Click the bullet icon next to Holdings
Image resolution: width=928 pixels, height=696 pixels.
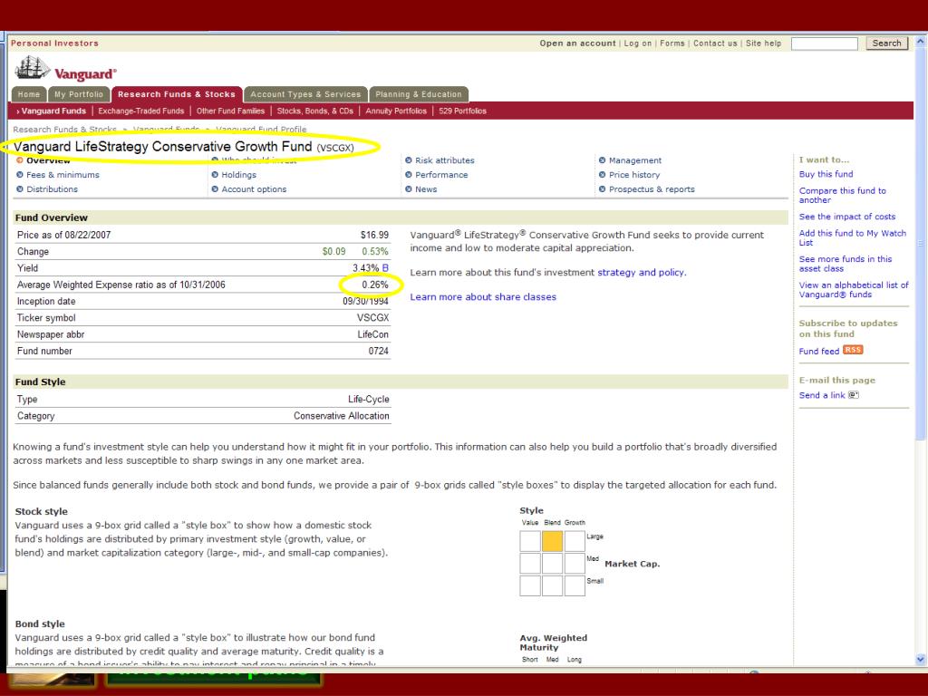[215, 175]
